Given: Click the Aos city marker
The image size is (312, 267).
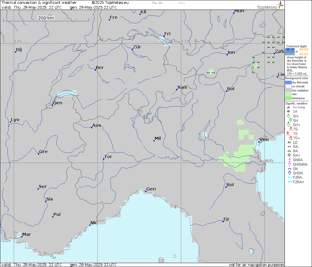Looking at the screenshot, I should pyautogui.click(x=92, y=127).
